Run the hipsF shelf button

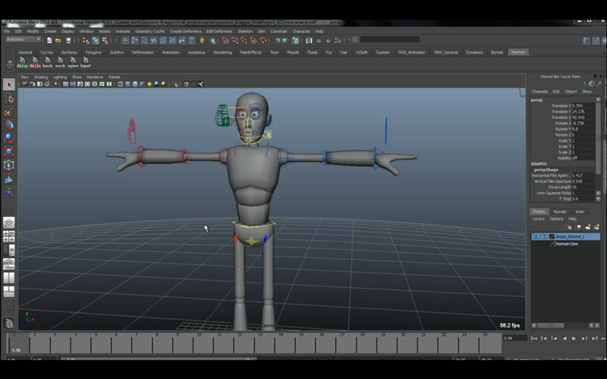[x=86, y=62]
